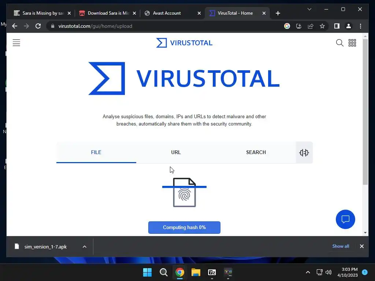The image size is (375, 281).
Task: Open a new tab with the plus button
Action: click(278, 13)
